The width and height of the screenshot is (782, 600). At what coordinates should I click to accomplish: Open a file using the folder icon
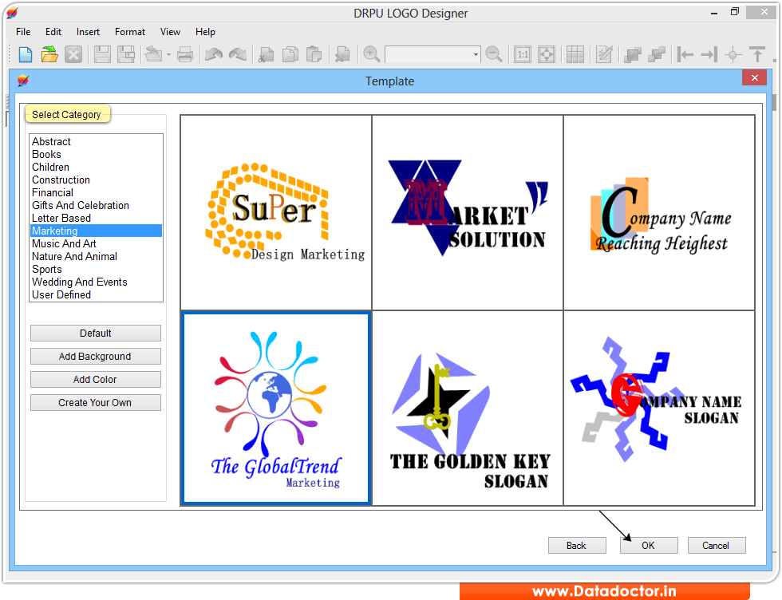point(48,54)
